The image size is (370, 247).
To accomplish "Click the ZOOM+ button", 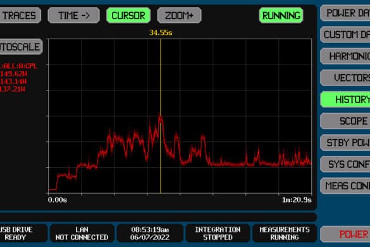I will [180, 16].
